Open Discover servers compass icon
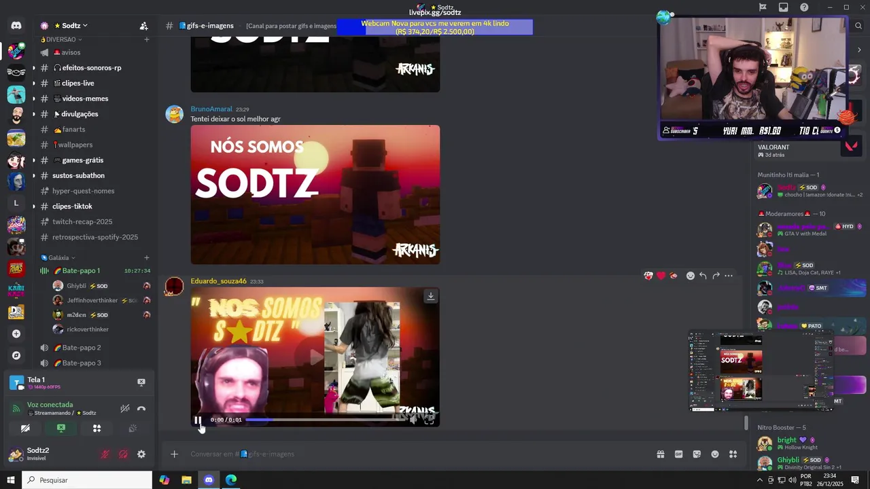Screen dimensions: 870x489 (x=16, y=355)
